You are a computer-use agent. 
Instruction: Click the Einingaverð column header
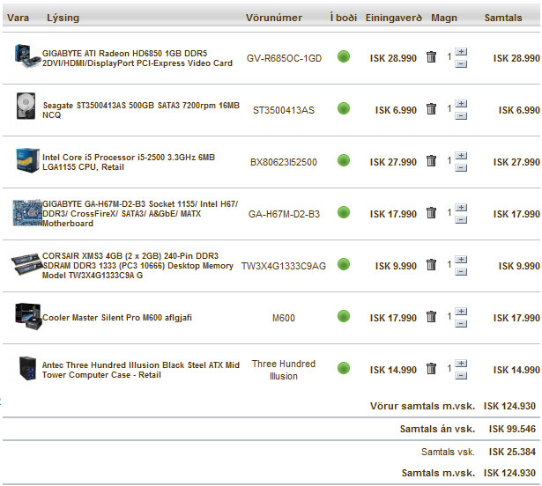394,18
